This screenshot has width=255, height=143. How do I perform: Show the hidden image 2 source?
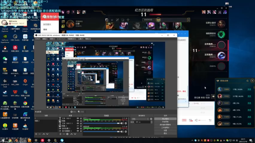[78, 126]
